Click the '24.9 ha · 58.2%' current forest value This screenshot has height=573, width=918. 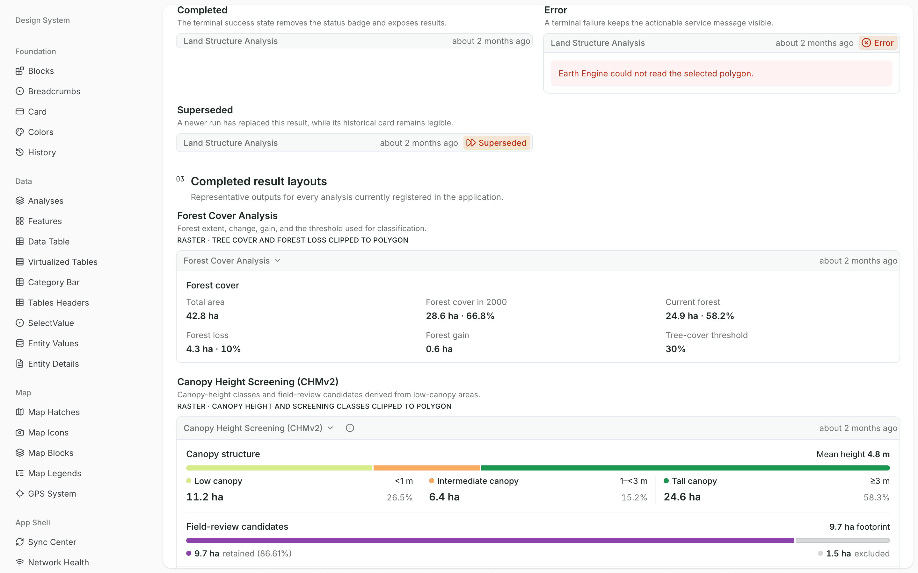click(700, 316)
